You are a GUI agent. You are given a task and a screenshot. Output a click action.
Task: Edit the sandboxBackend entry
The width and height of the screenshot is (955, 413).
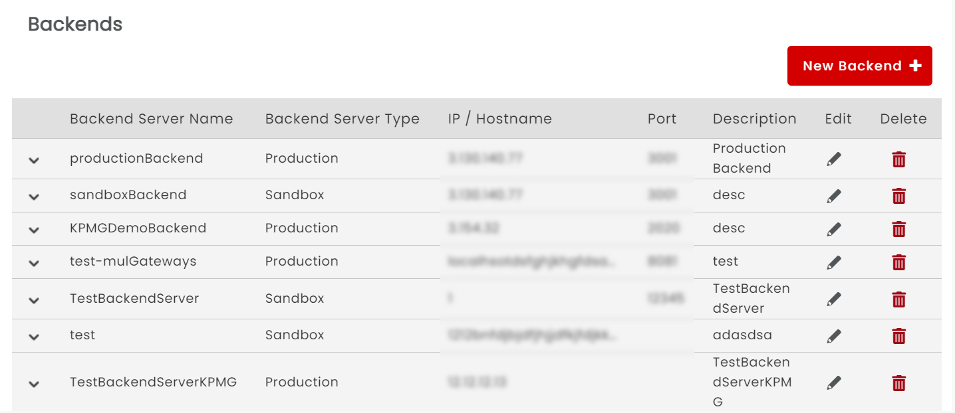[834, 196]
